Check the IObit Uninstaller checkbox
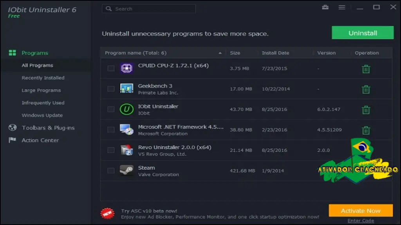The width and height of the screenshot is (401, 225). [x=111, y=109]
